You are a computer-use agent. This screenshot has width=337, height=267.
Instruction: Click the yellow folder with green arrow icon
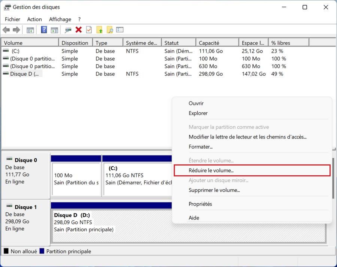pos(100,30)
